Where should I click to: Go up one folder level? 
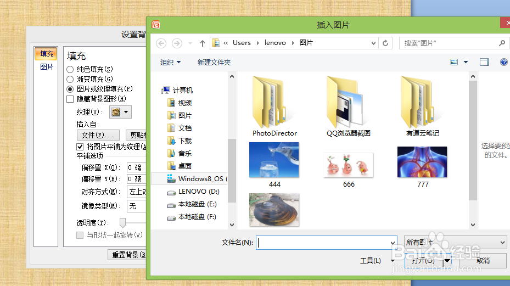click(x=203, y=43)
